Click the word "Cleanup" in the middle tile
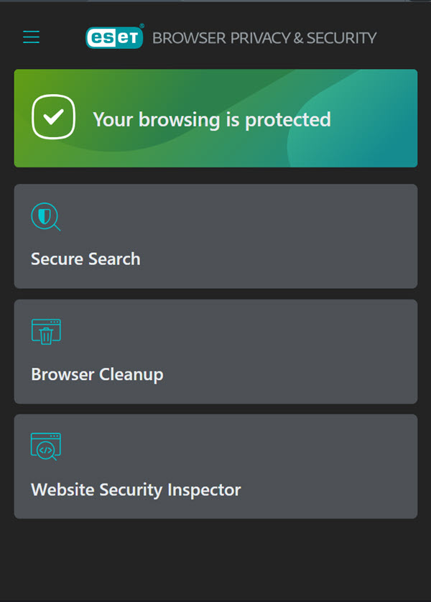Viewport: 431px width, 602px height. coord(133,375)
